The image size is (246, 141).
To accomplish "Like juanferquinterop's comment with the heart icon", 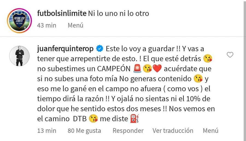I will tap(230, 55).
